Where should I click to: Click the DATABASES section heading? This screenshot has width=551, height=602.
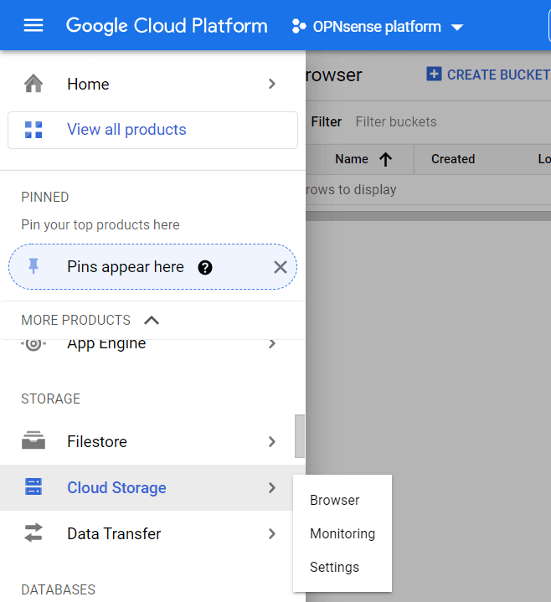(x=58, y=589)
